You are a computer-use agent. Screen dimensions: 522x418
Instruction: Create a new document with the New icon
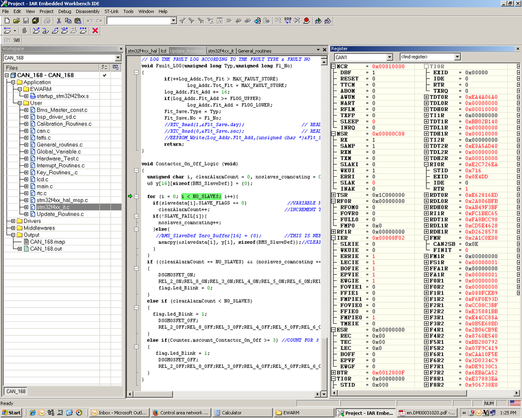(7, 21)
